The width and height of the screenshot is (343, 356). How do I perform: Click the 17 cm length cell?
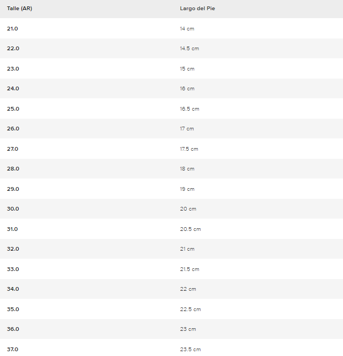(x=187, y=129)
